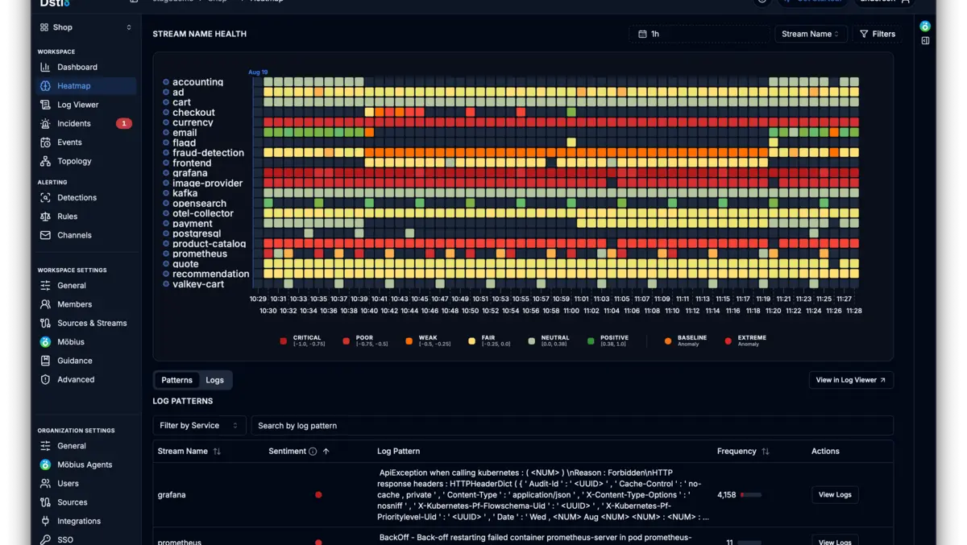The width and height of the screenshot is (967, 545).
Task: Open General under Workspace Settings
Action: 72,286
